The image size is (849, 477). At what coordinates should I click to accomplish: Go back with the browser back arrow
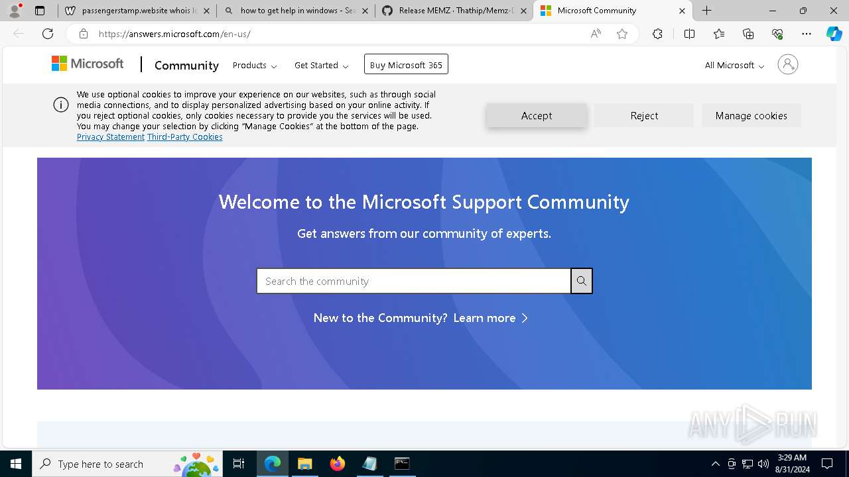[19, 34]
